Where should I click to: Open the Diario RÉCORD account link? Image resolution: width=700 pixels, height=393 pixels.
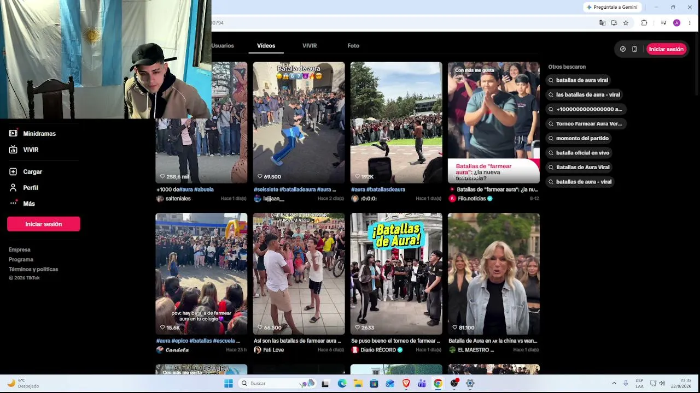pos(378,350)
